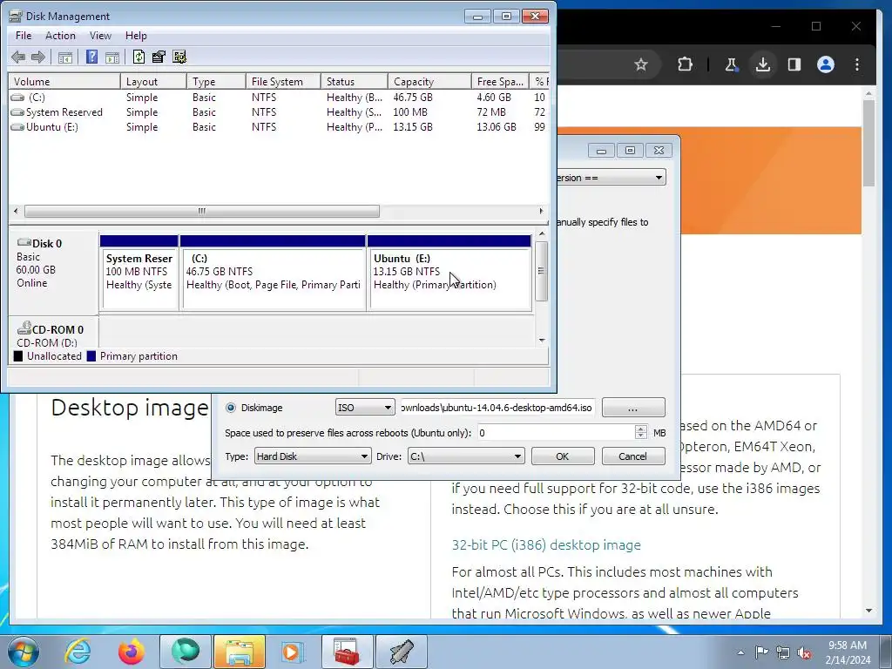The width and height of the screenshot is (892, 669).
Task: Launch Internet Explorer from the taskbar
Action: (78, 652)
